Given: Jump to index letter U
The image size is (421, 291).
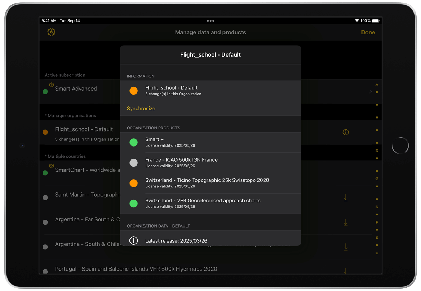Looking at the screenshot, I should click(377, 253).
